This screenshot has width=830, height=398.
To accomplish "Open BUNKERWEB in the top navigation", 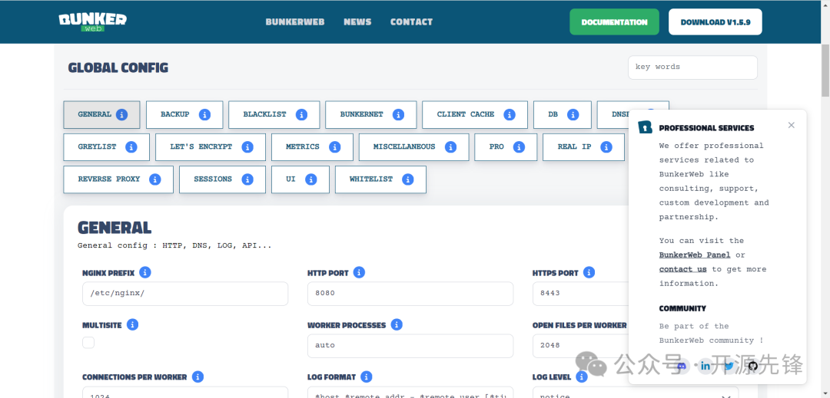I will pyautogui.click(x=295, y=22).
